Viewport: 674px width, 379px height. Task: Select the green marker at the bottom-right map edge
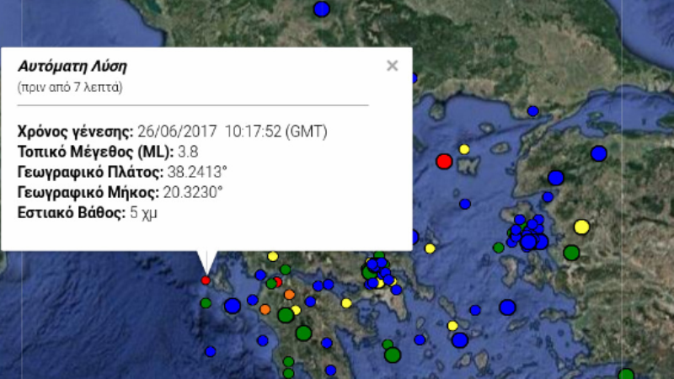tap(626, 375)
